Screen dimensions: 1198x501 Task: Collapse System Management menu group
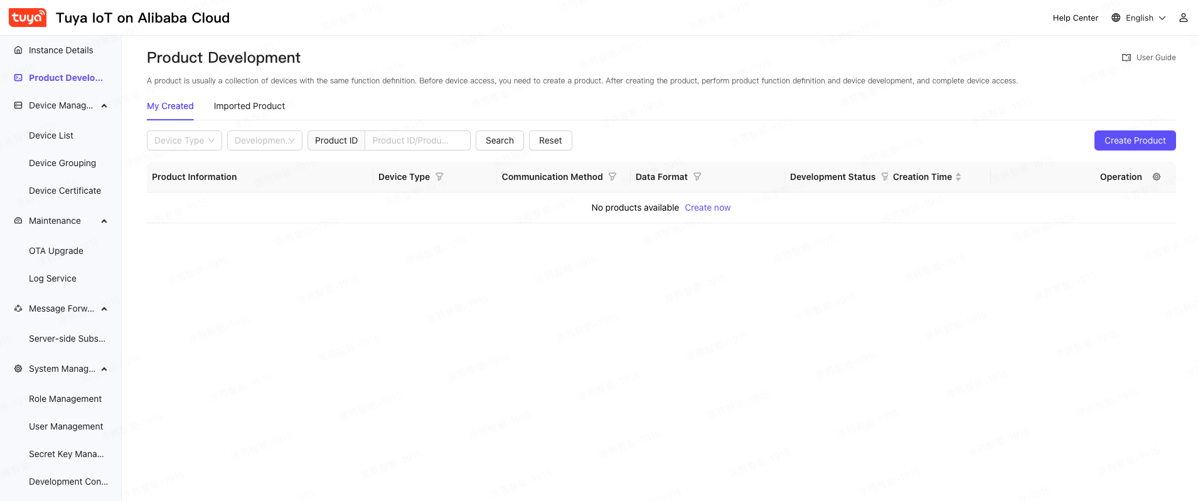[104, 369]
